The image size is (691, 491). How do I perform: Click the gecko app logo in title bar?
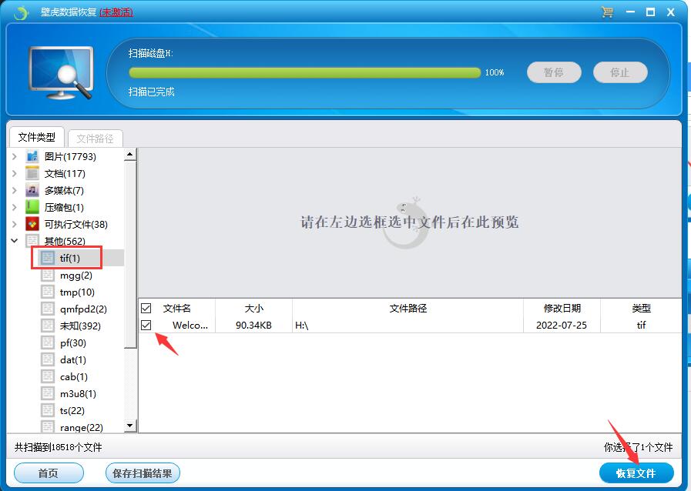pyautogui.click(x=21, y=13)
